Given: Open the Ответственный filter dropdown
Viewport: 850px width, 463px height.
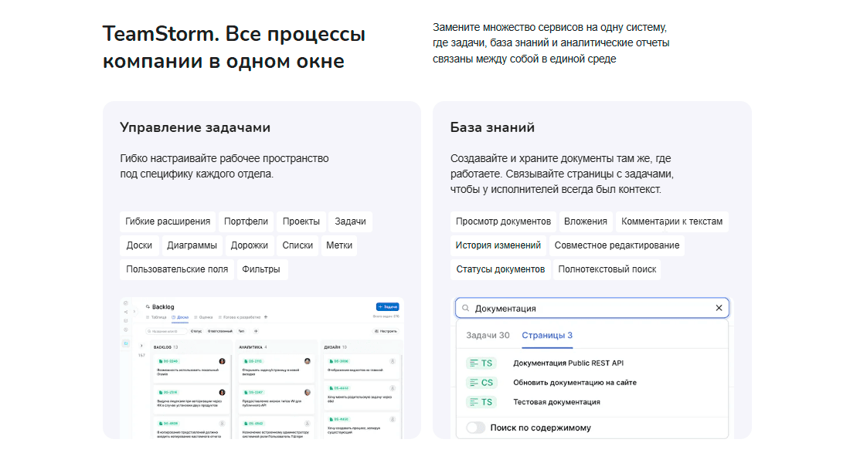Looking at the screenshot, I should tap(220, 331).
